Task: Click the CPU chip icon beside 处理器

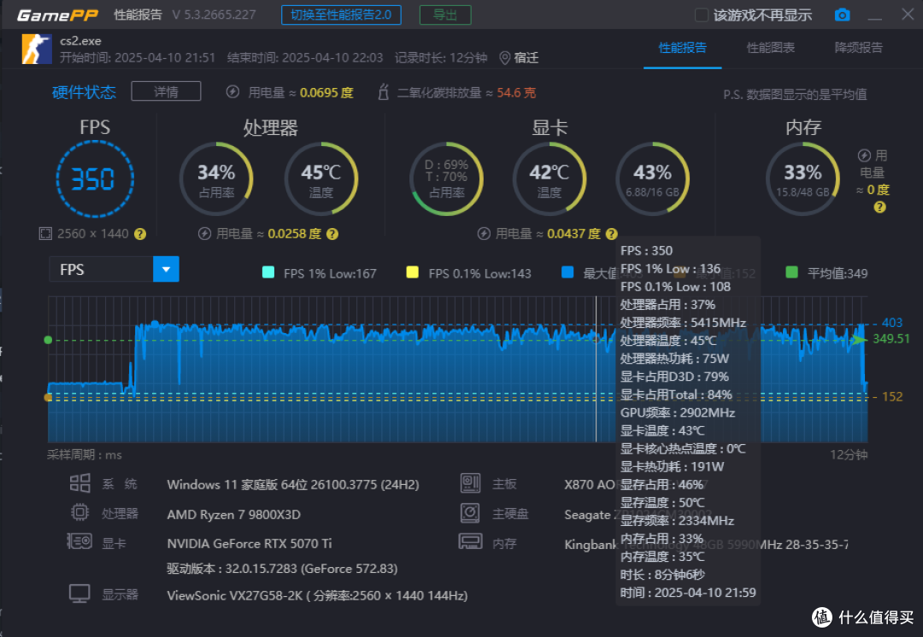Action: pos(79,512)
